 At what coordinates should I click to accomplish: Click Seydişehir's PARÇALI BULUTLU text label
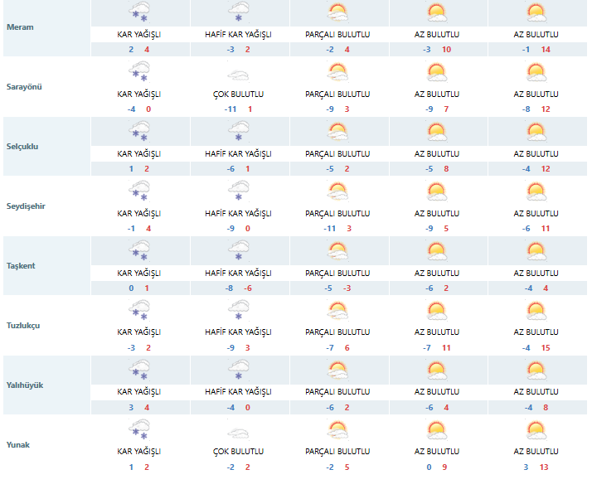pyautogui.click(x=337, y=213)
